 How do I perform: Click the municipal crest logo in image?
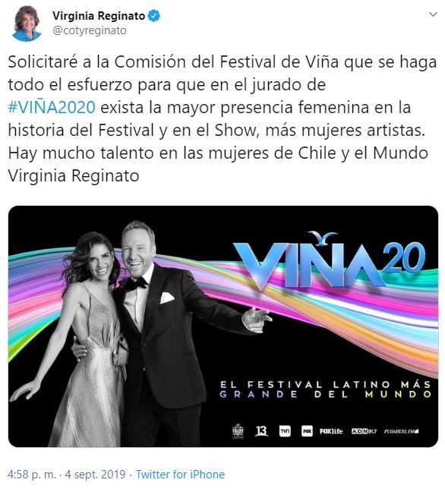tap(238, 431)
